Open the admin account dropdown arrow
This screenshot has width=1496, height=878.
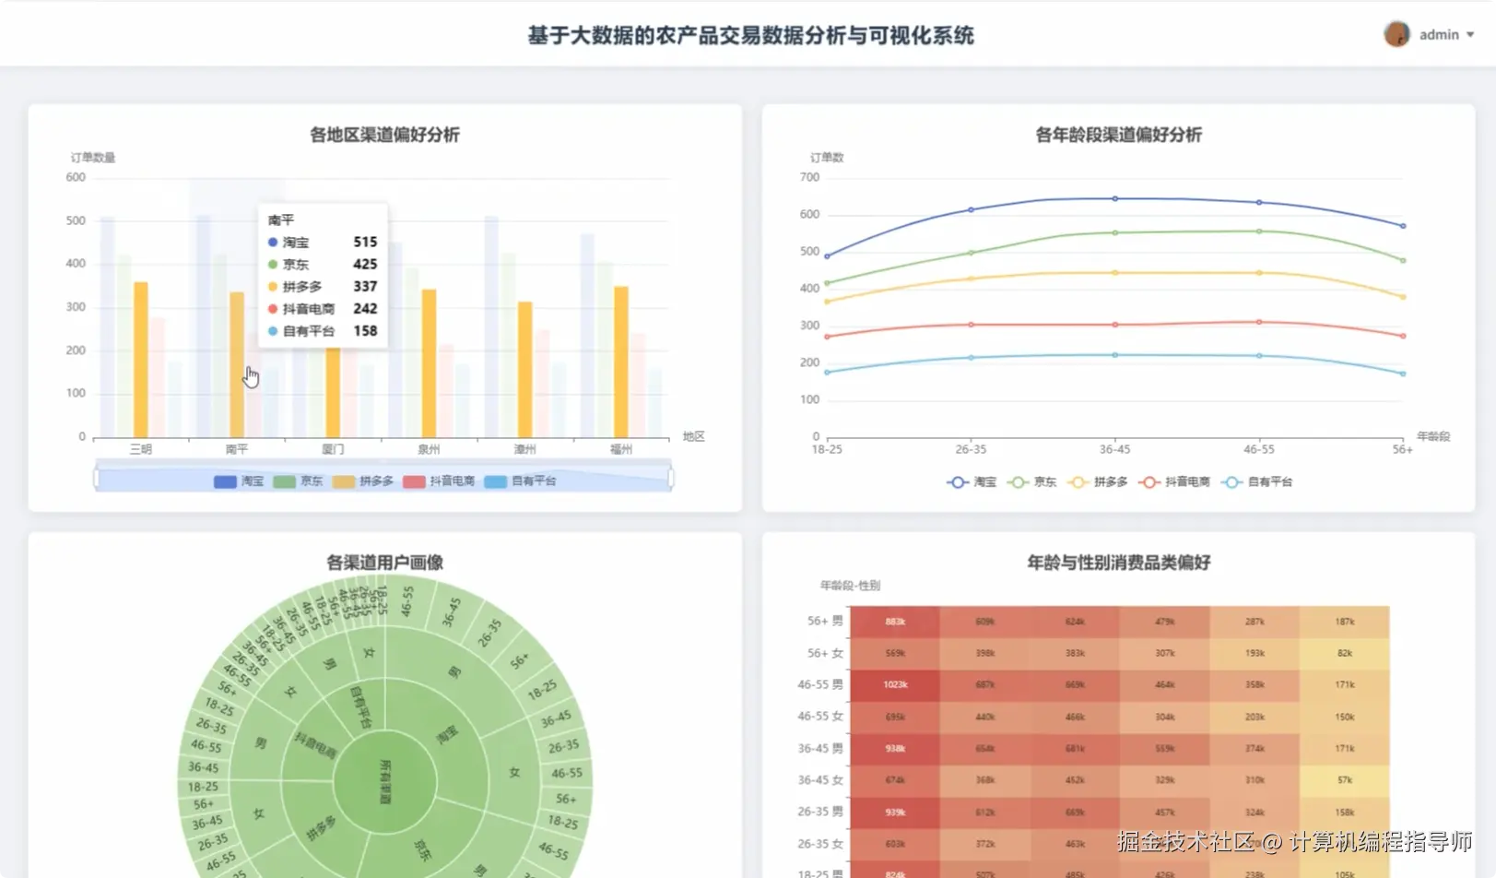point(1470,35)
